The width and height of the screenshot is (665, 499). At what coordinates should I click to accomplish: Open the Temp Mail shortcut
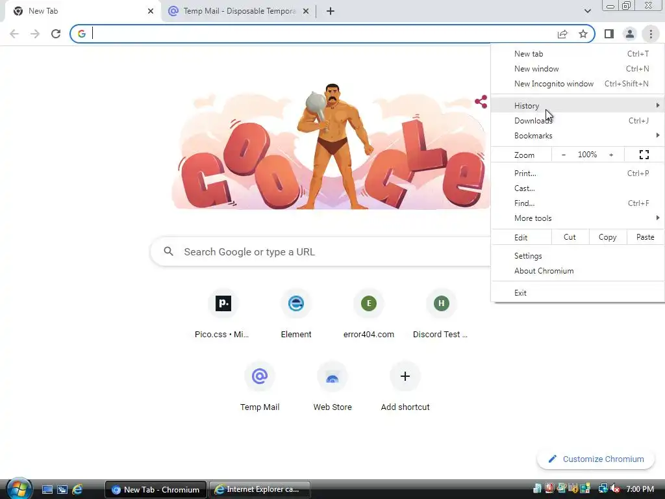coord(260,387)
